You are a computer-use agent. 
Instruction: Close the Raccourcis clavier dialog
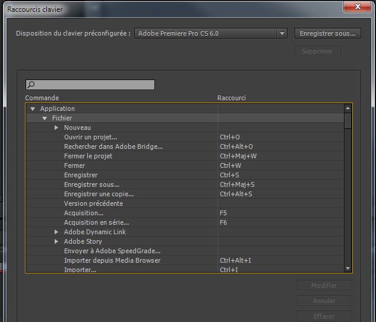coord(359,7)
